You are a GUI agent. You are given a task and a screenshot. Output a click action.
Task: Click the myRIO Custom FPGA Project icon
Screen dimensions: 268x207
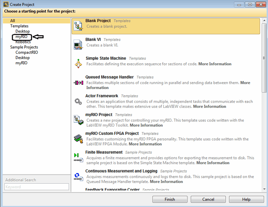79,139
